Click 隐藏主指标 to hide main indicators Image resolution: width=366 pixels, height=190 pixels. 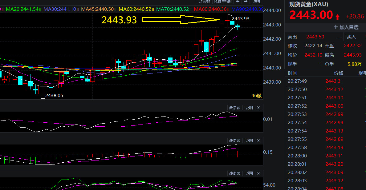coord(223,2)
